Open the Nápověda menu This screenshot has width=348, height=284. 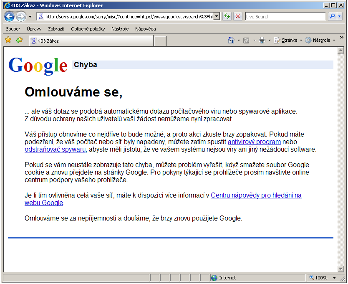coord(145,29)
